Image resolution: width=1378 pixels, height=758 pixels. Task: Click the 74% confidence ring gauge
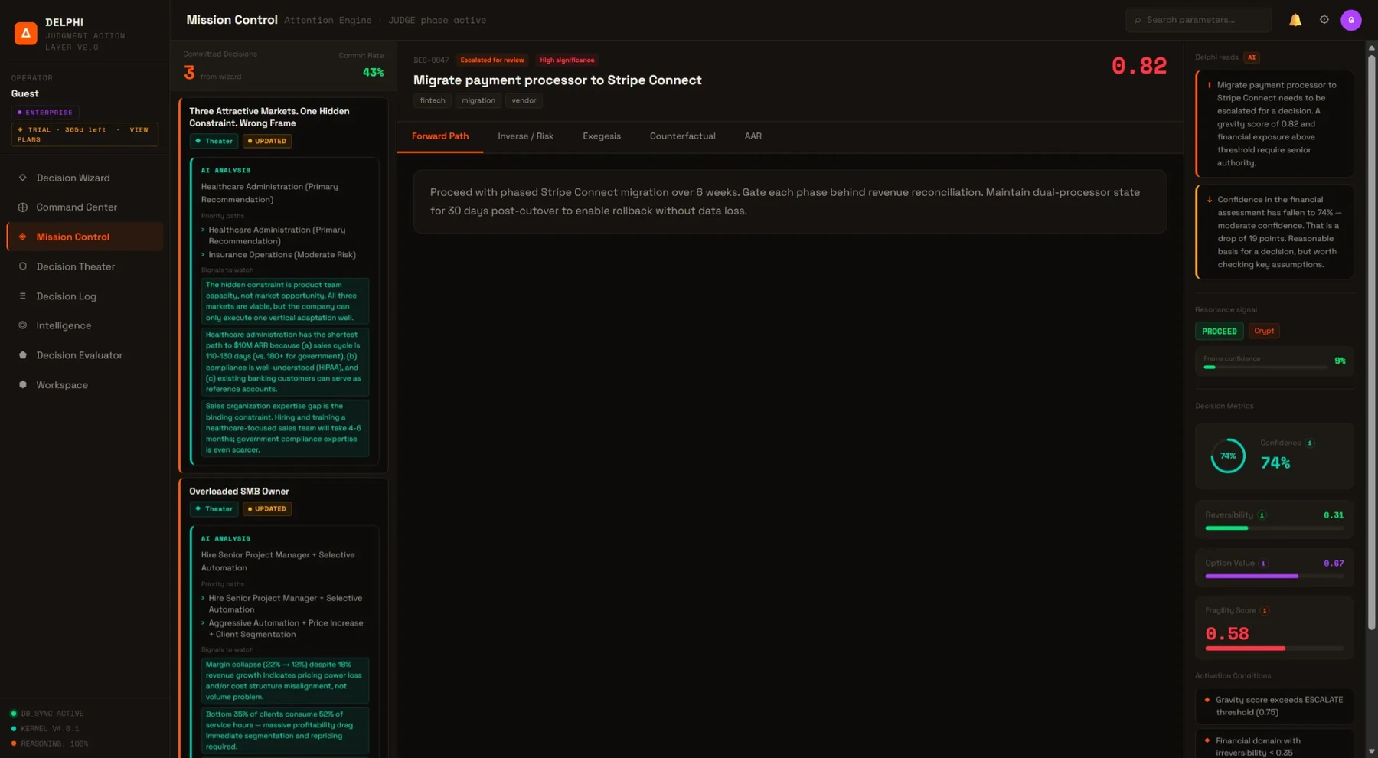pos(1228,456)
